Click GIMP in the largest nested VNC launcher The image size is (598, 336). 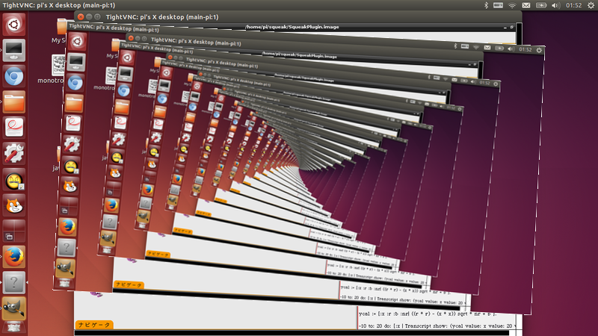point(65,268)
